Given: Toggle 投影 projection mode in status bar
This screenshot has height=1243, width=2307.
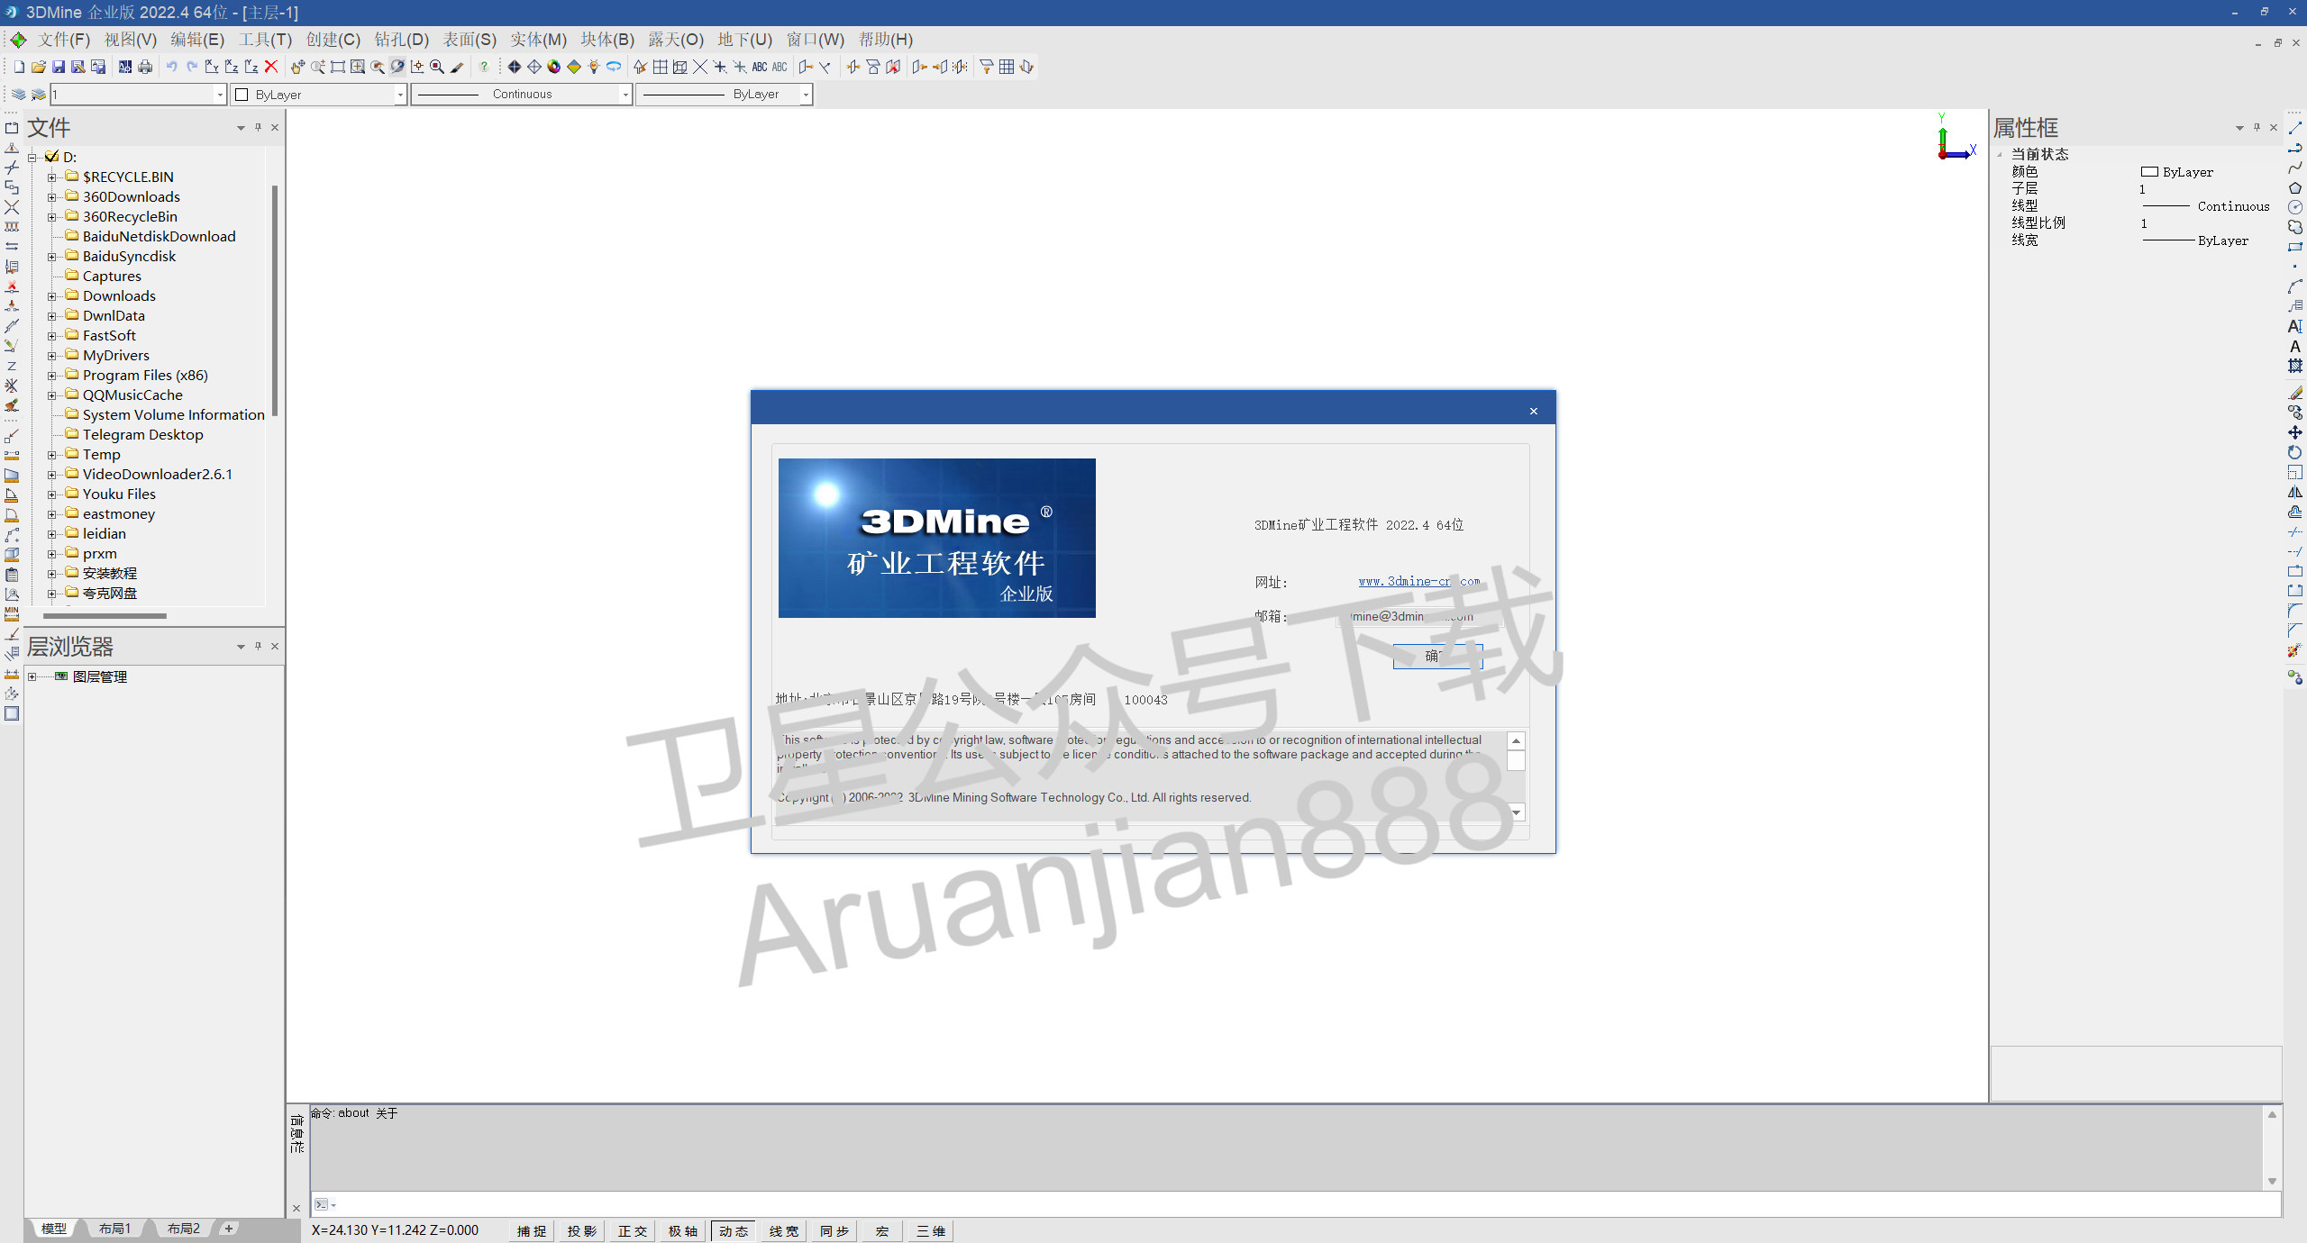Looking at the screenshot, I should pyautogui.click(x=582, y=1231).
